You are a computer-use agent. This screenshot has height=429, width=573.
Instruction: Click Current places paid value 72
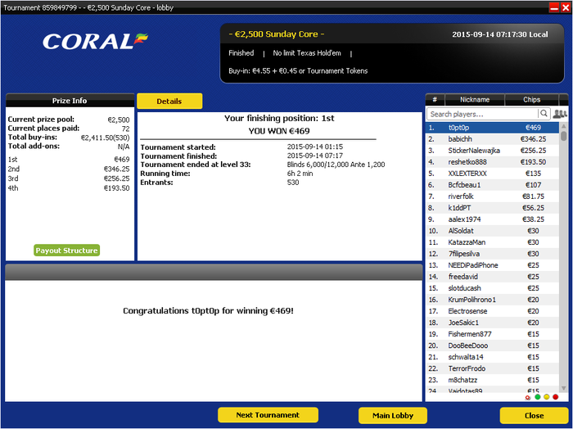coord(126,129)
